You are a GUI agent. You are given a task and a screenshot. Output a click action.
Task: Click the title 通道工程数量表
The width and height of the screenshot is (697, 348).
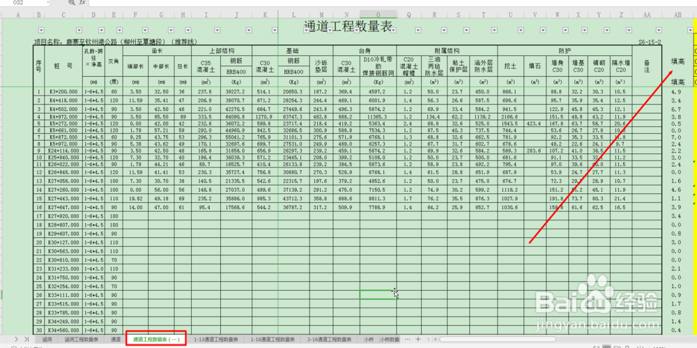tap(348, 27)
